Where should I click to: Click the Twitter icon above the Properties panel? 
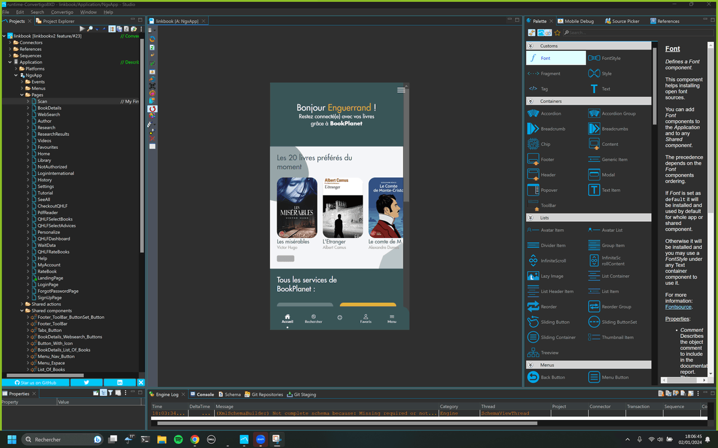pos(86,382)
